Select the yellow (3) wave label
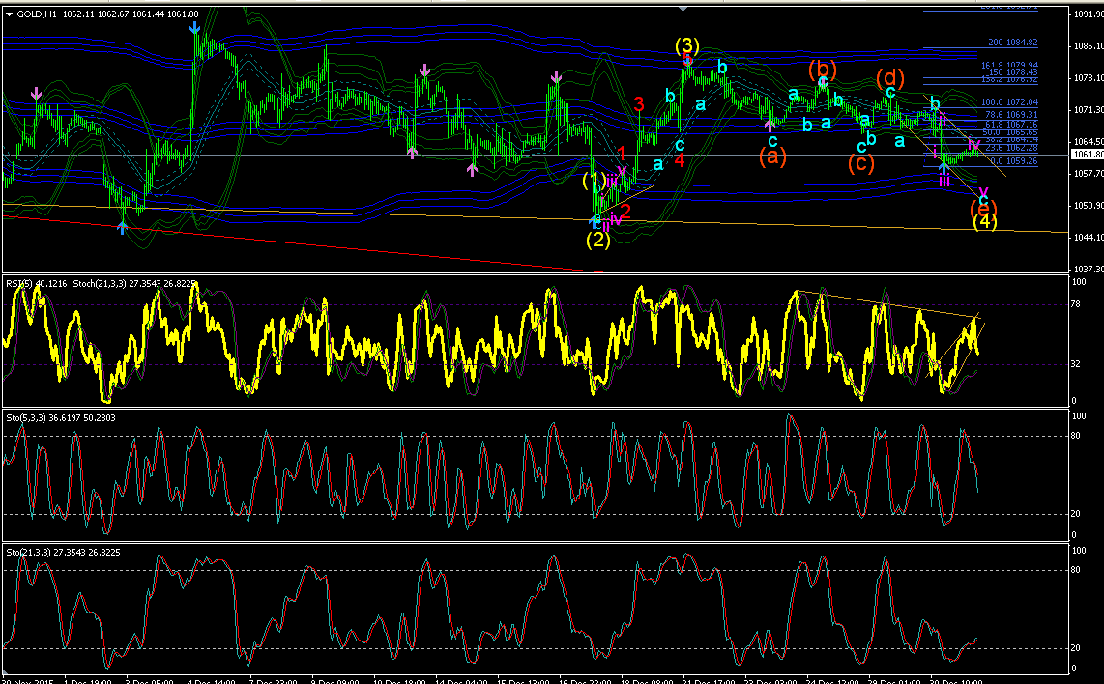 click(x=687, y=46)
